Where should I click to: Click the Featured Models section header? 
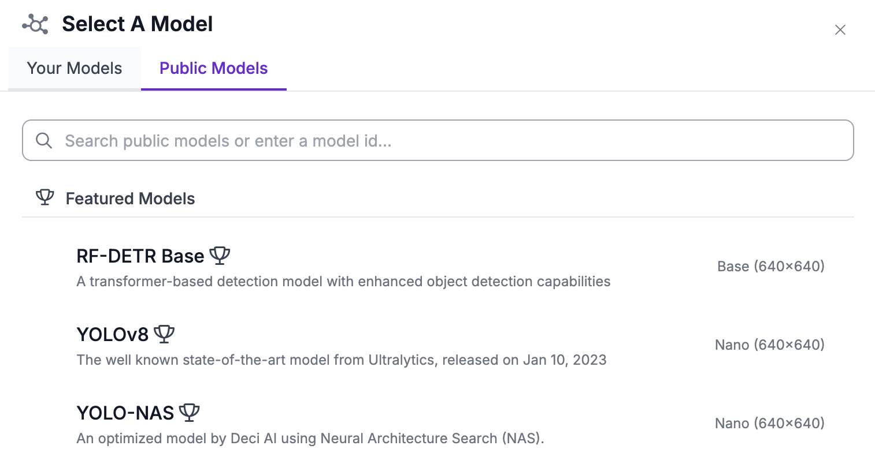coord(130,198)
